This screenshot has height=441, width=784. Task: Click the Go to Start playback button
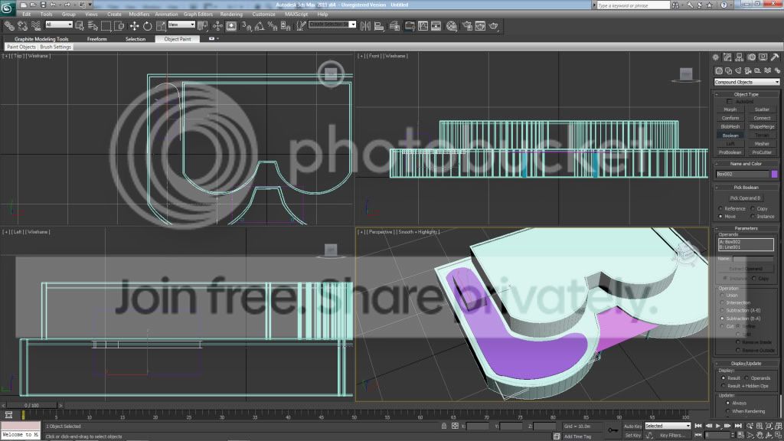click(x=698, y=426)
